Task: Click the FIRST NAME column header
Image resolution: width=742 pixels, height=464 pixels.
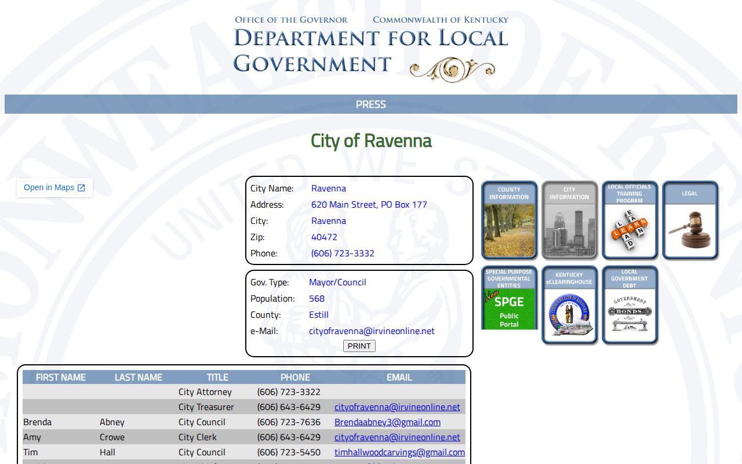Action: coord(61,378)
